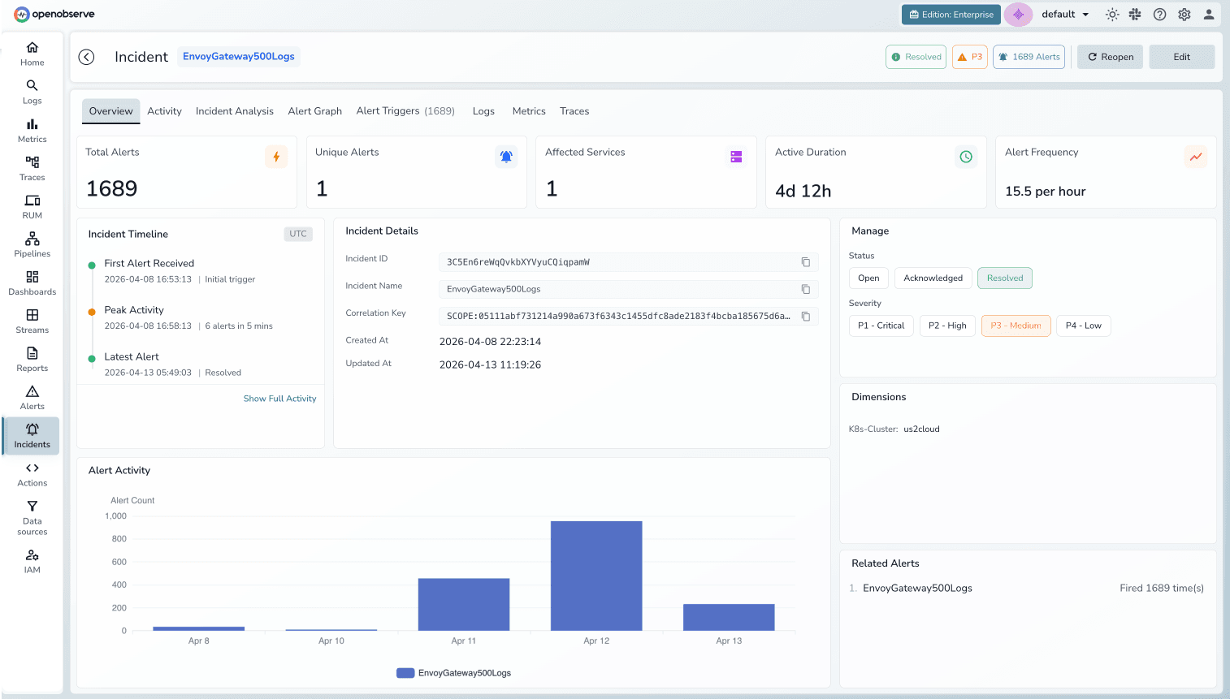Set incident status to Open
Screen dimensions: 1230x699
tap(868, 277)
